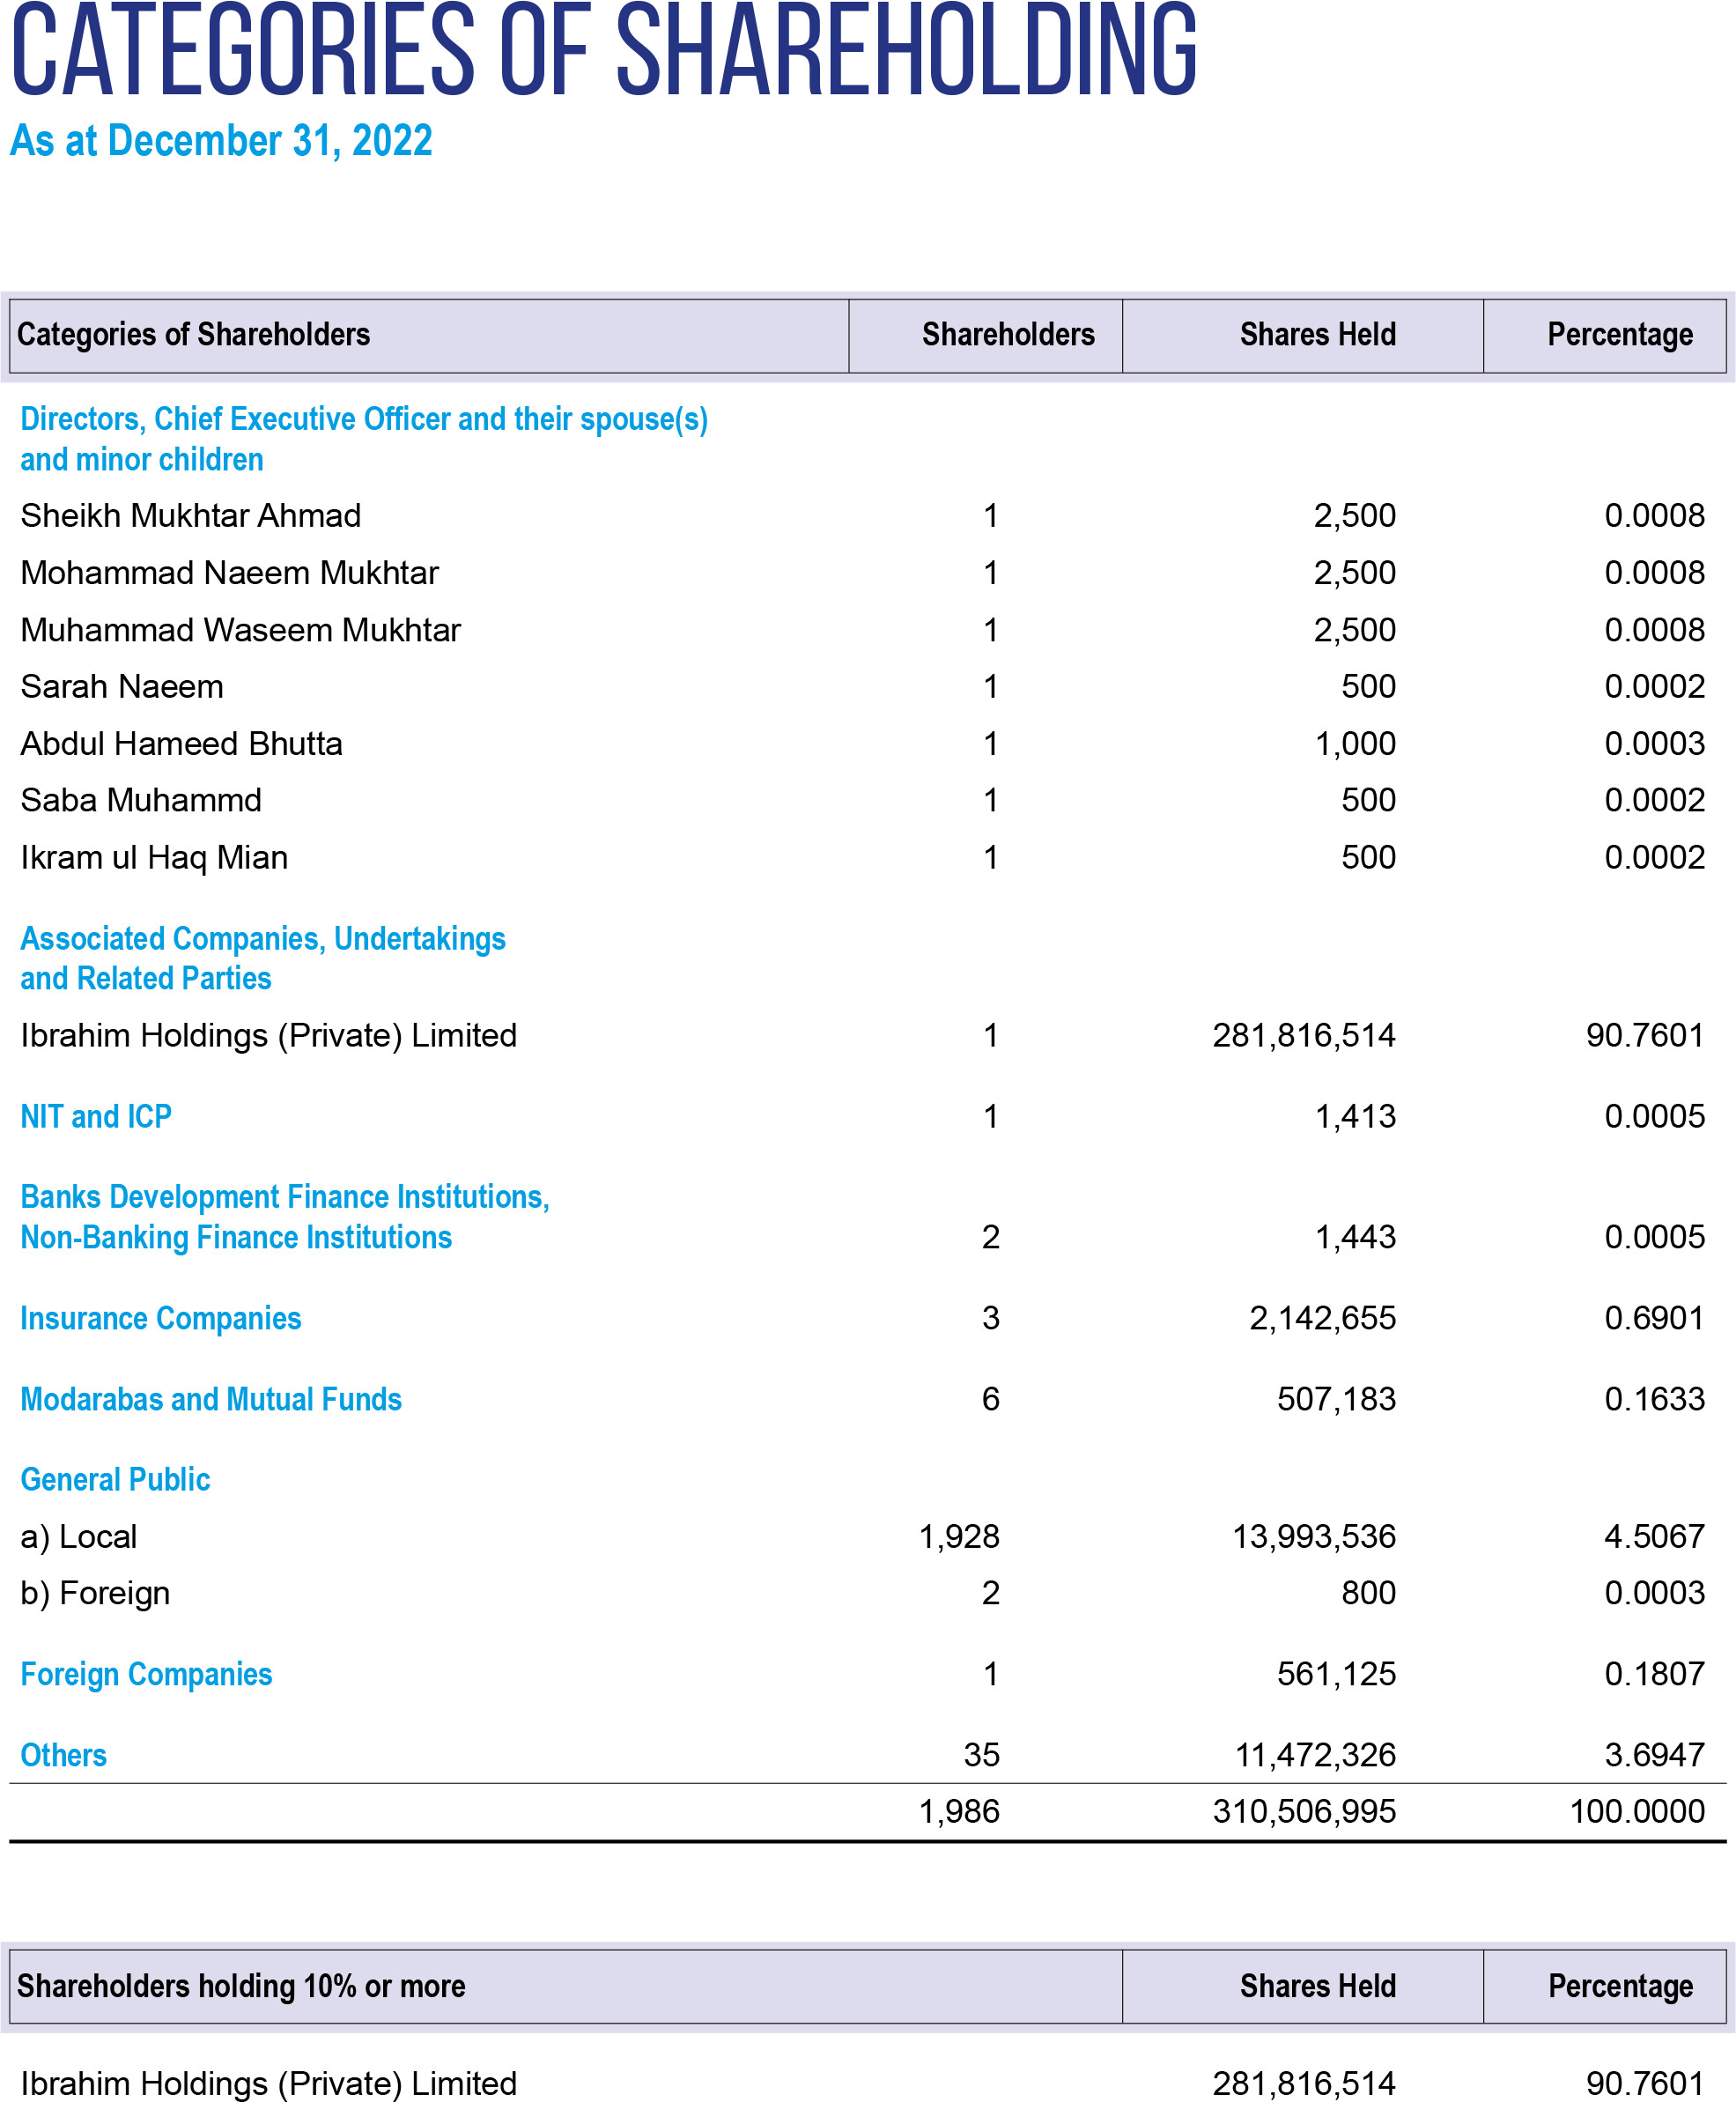Select the 'General Public' heading
This screenshot has width=1736, height=2102.
coord(115,1480)
